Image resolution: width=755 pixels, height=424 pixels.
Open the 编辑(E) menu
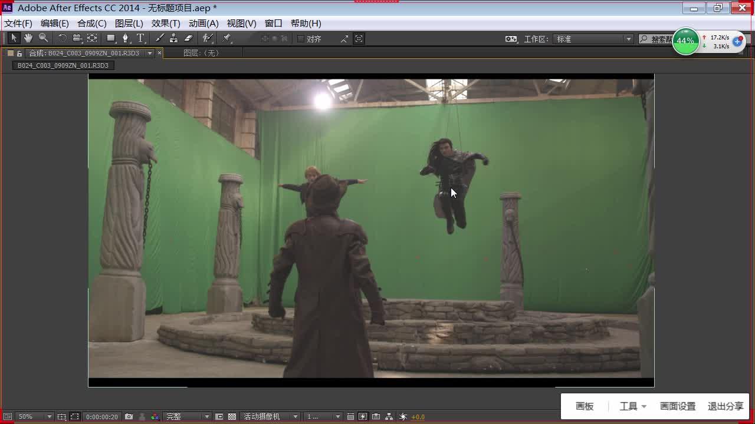(x=55, y=23)
